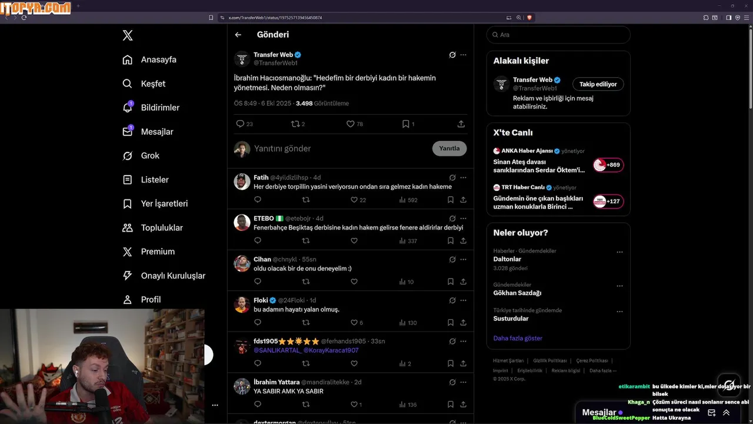Open more options on Cihan's reply

coord(464,259)
